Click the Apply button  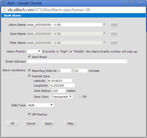point(49,123)
